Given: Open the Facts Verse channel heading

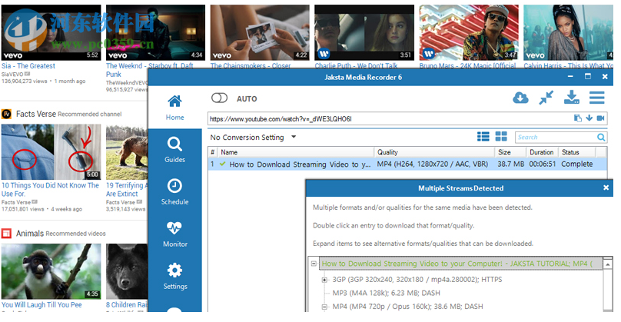Looking at the screenshot, I should click(36, 114).
